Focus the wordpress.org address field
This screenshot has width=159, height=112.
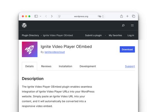point(81,16)
